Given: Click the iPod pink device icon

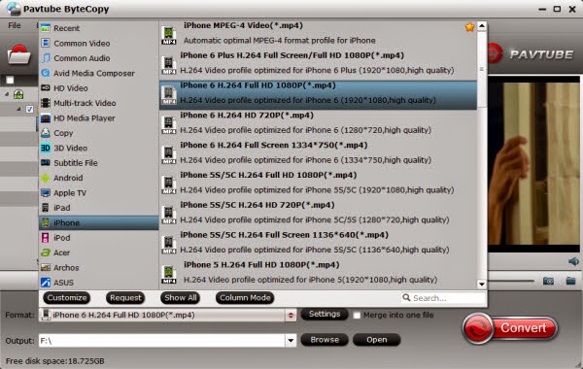Looking at the screenshot, I should (x=46, y=238).
